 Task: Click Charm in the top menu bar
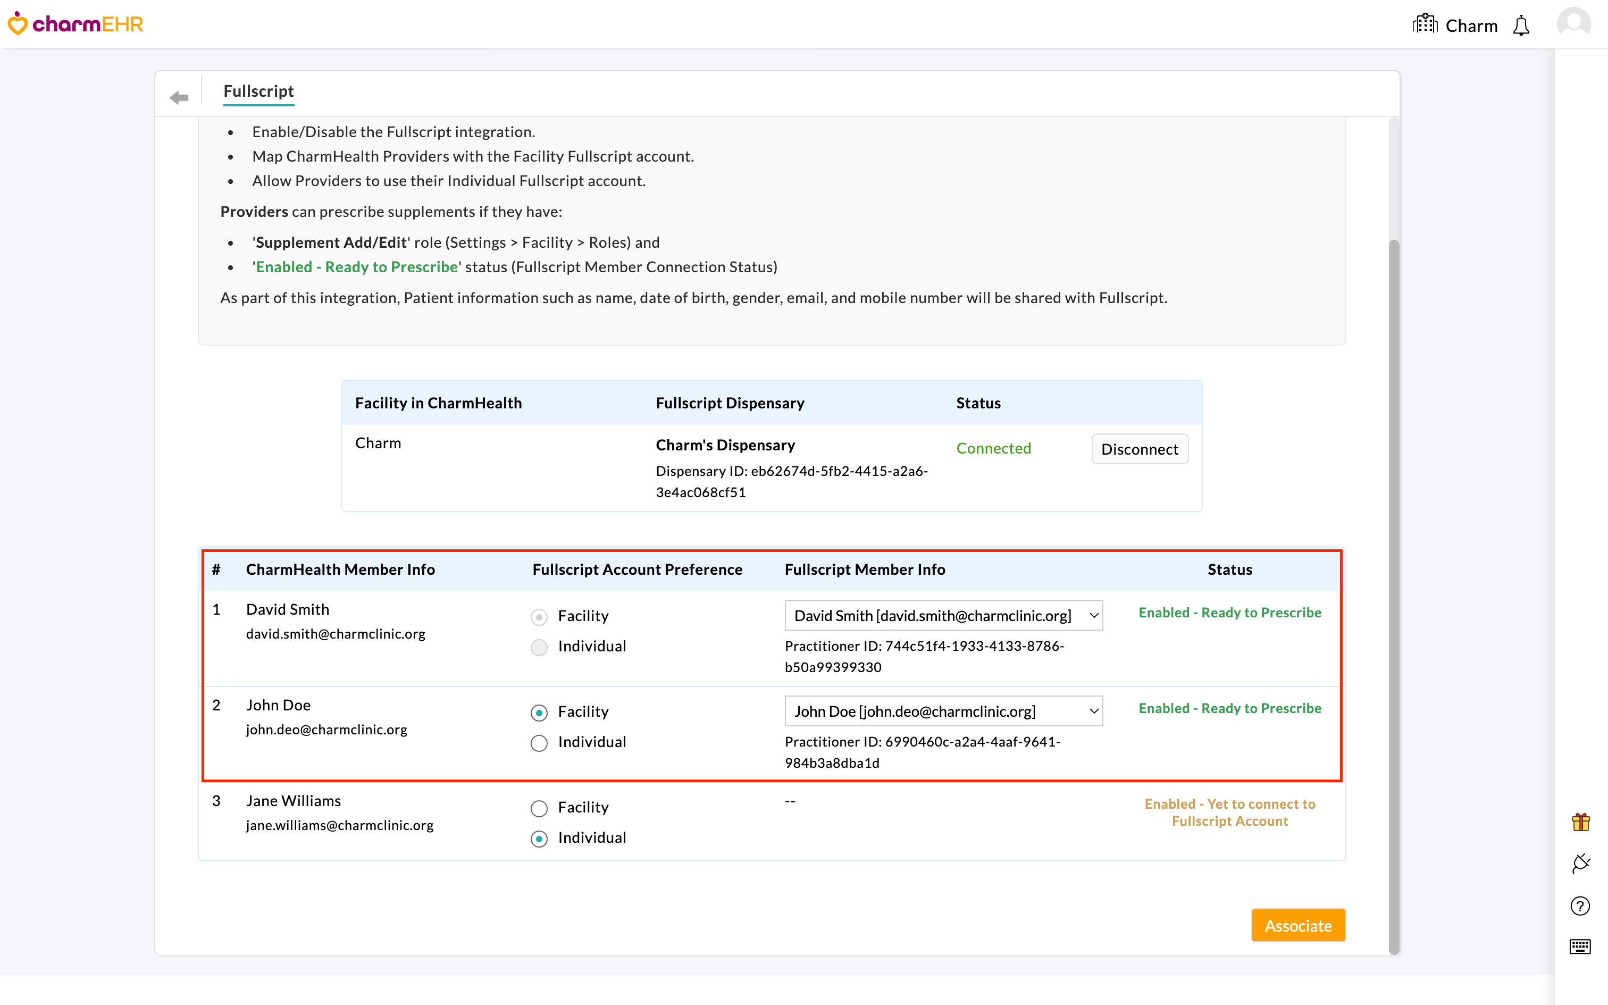pos(1472,26)
